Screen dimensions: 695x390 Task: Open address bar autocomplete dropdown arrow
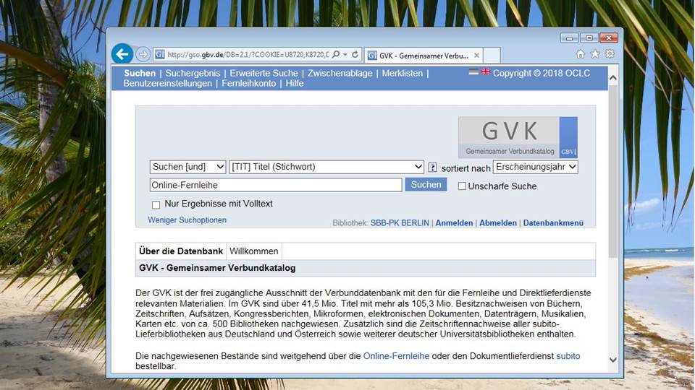coord(345,54)
